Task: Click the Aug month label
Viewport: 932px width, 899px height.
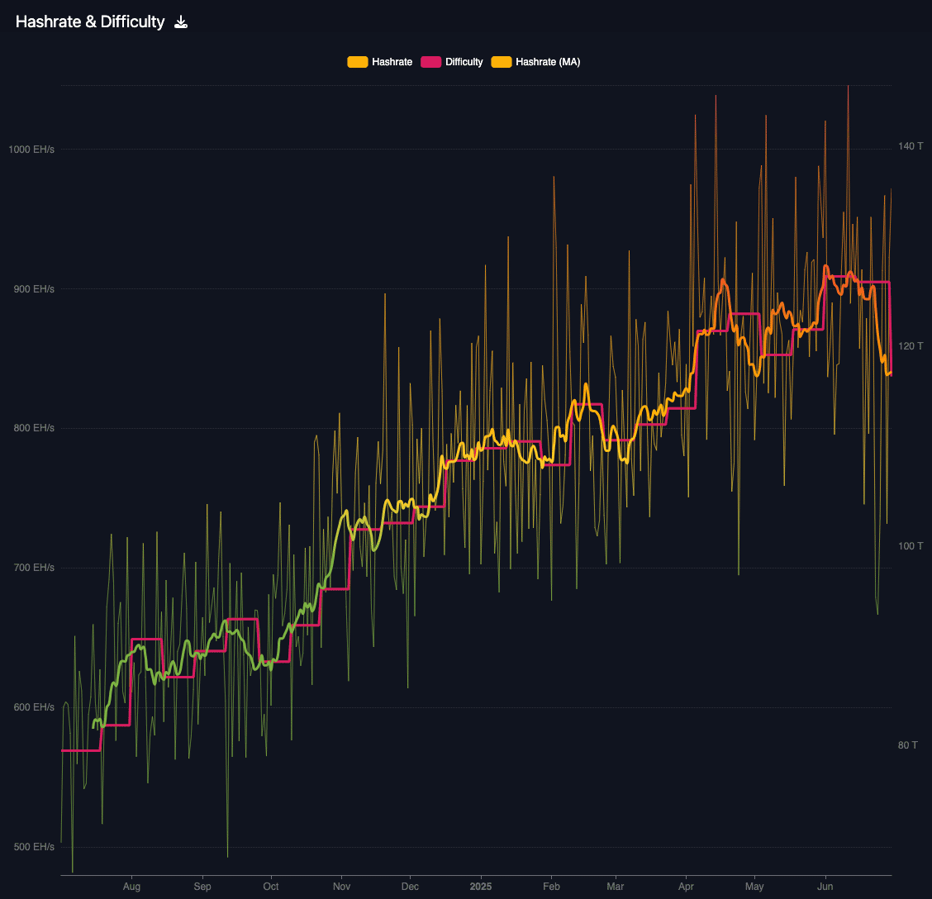Action: (x=131, y=886)
